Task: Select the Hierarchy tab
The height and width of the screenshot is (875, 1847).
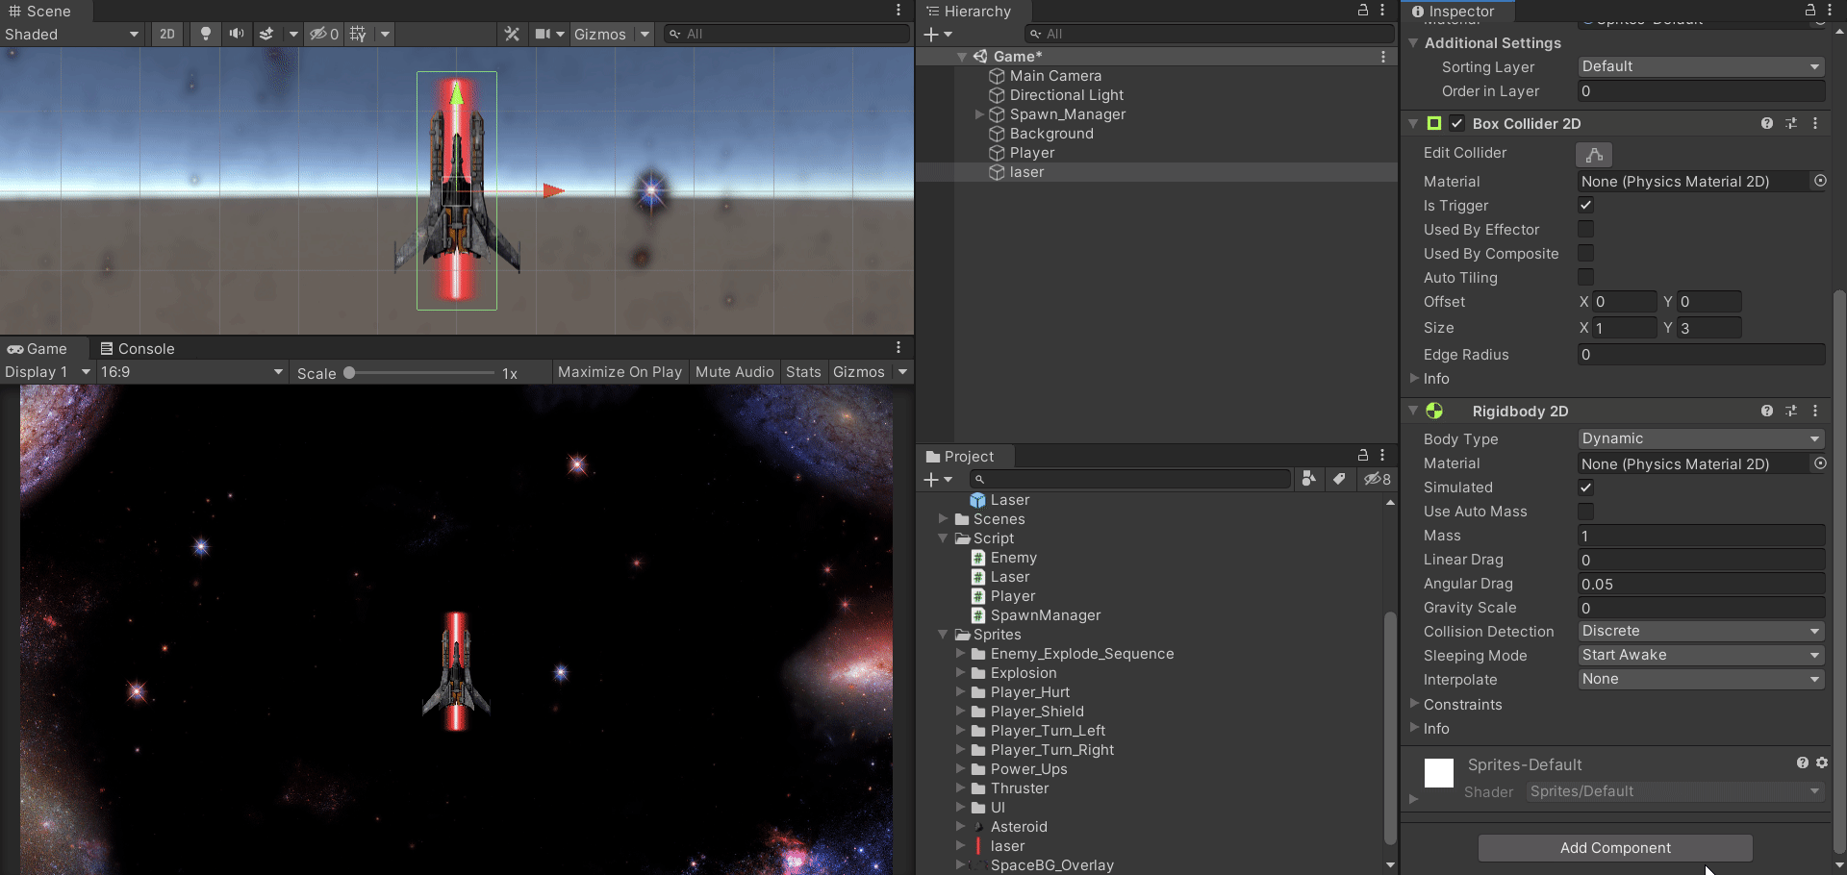Action: tap(968, 11)
